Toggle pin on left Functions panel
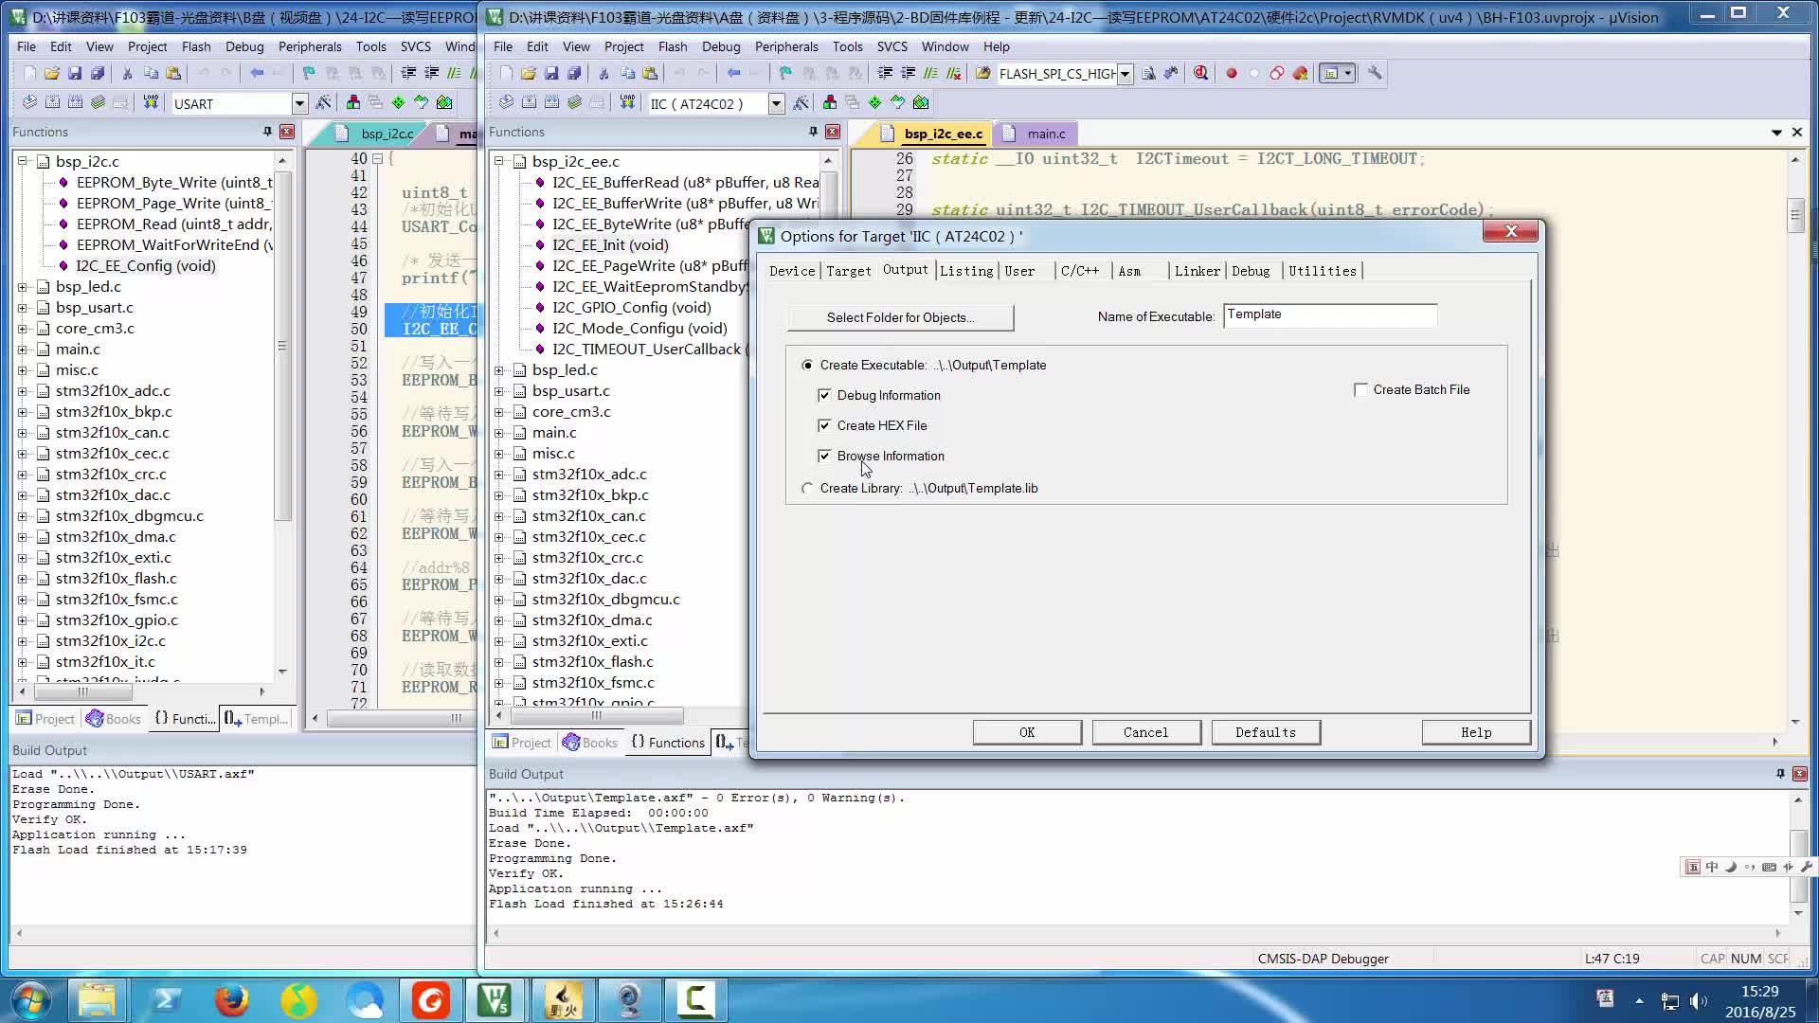Image resolution: width=1819 pixels, height=1023 pixels. point(267,132)
